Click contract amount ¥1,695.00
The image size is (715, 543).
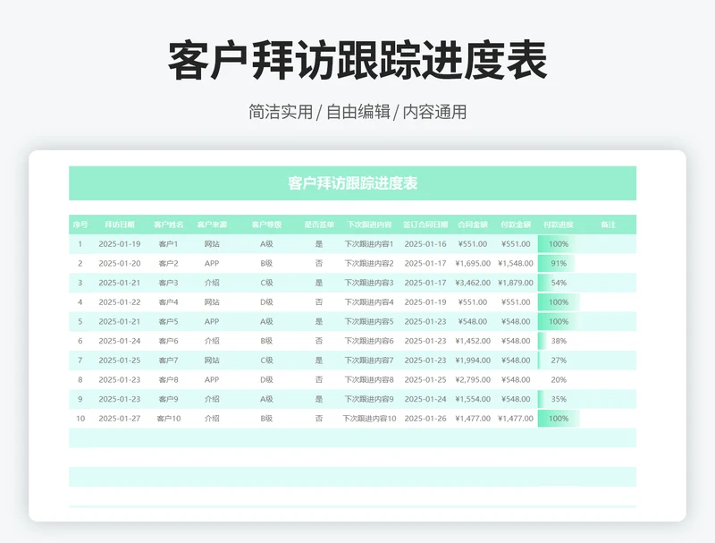tap(473, 263)
